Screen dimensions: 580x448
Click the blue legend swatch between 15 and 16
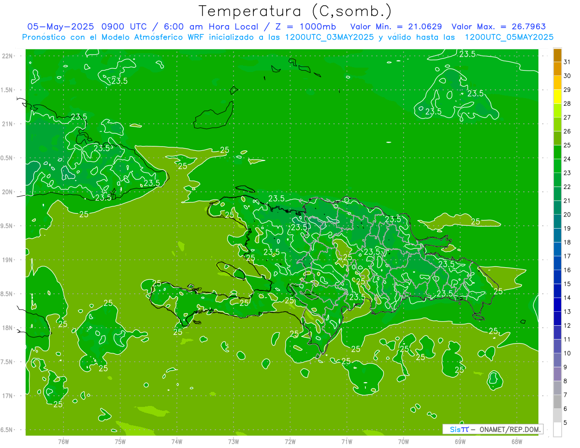click(x=557, y=276)
